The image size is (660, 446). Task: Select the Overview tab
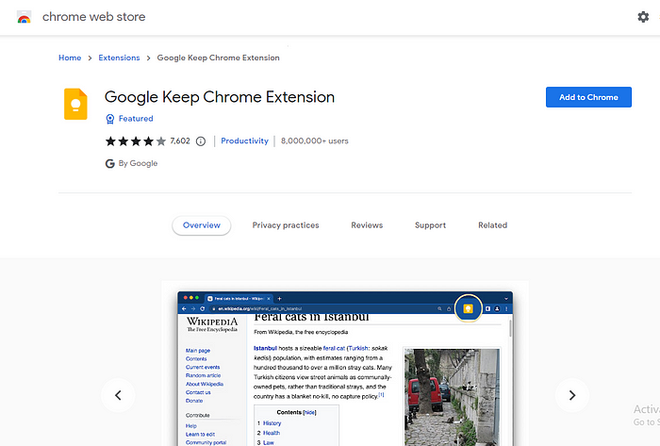coord(202,225)
